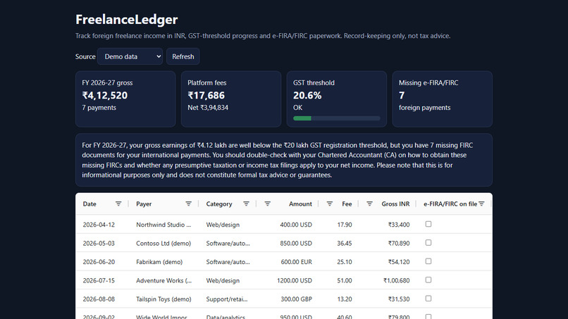Select the 850.00 USD amount cell
This screenshot has width=568, height=319.
point(296,244)
